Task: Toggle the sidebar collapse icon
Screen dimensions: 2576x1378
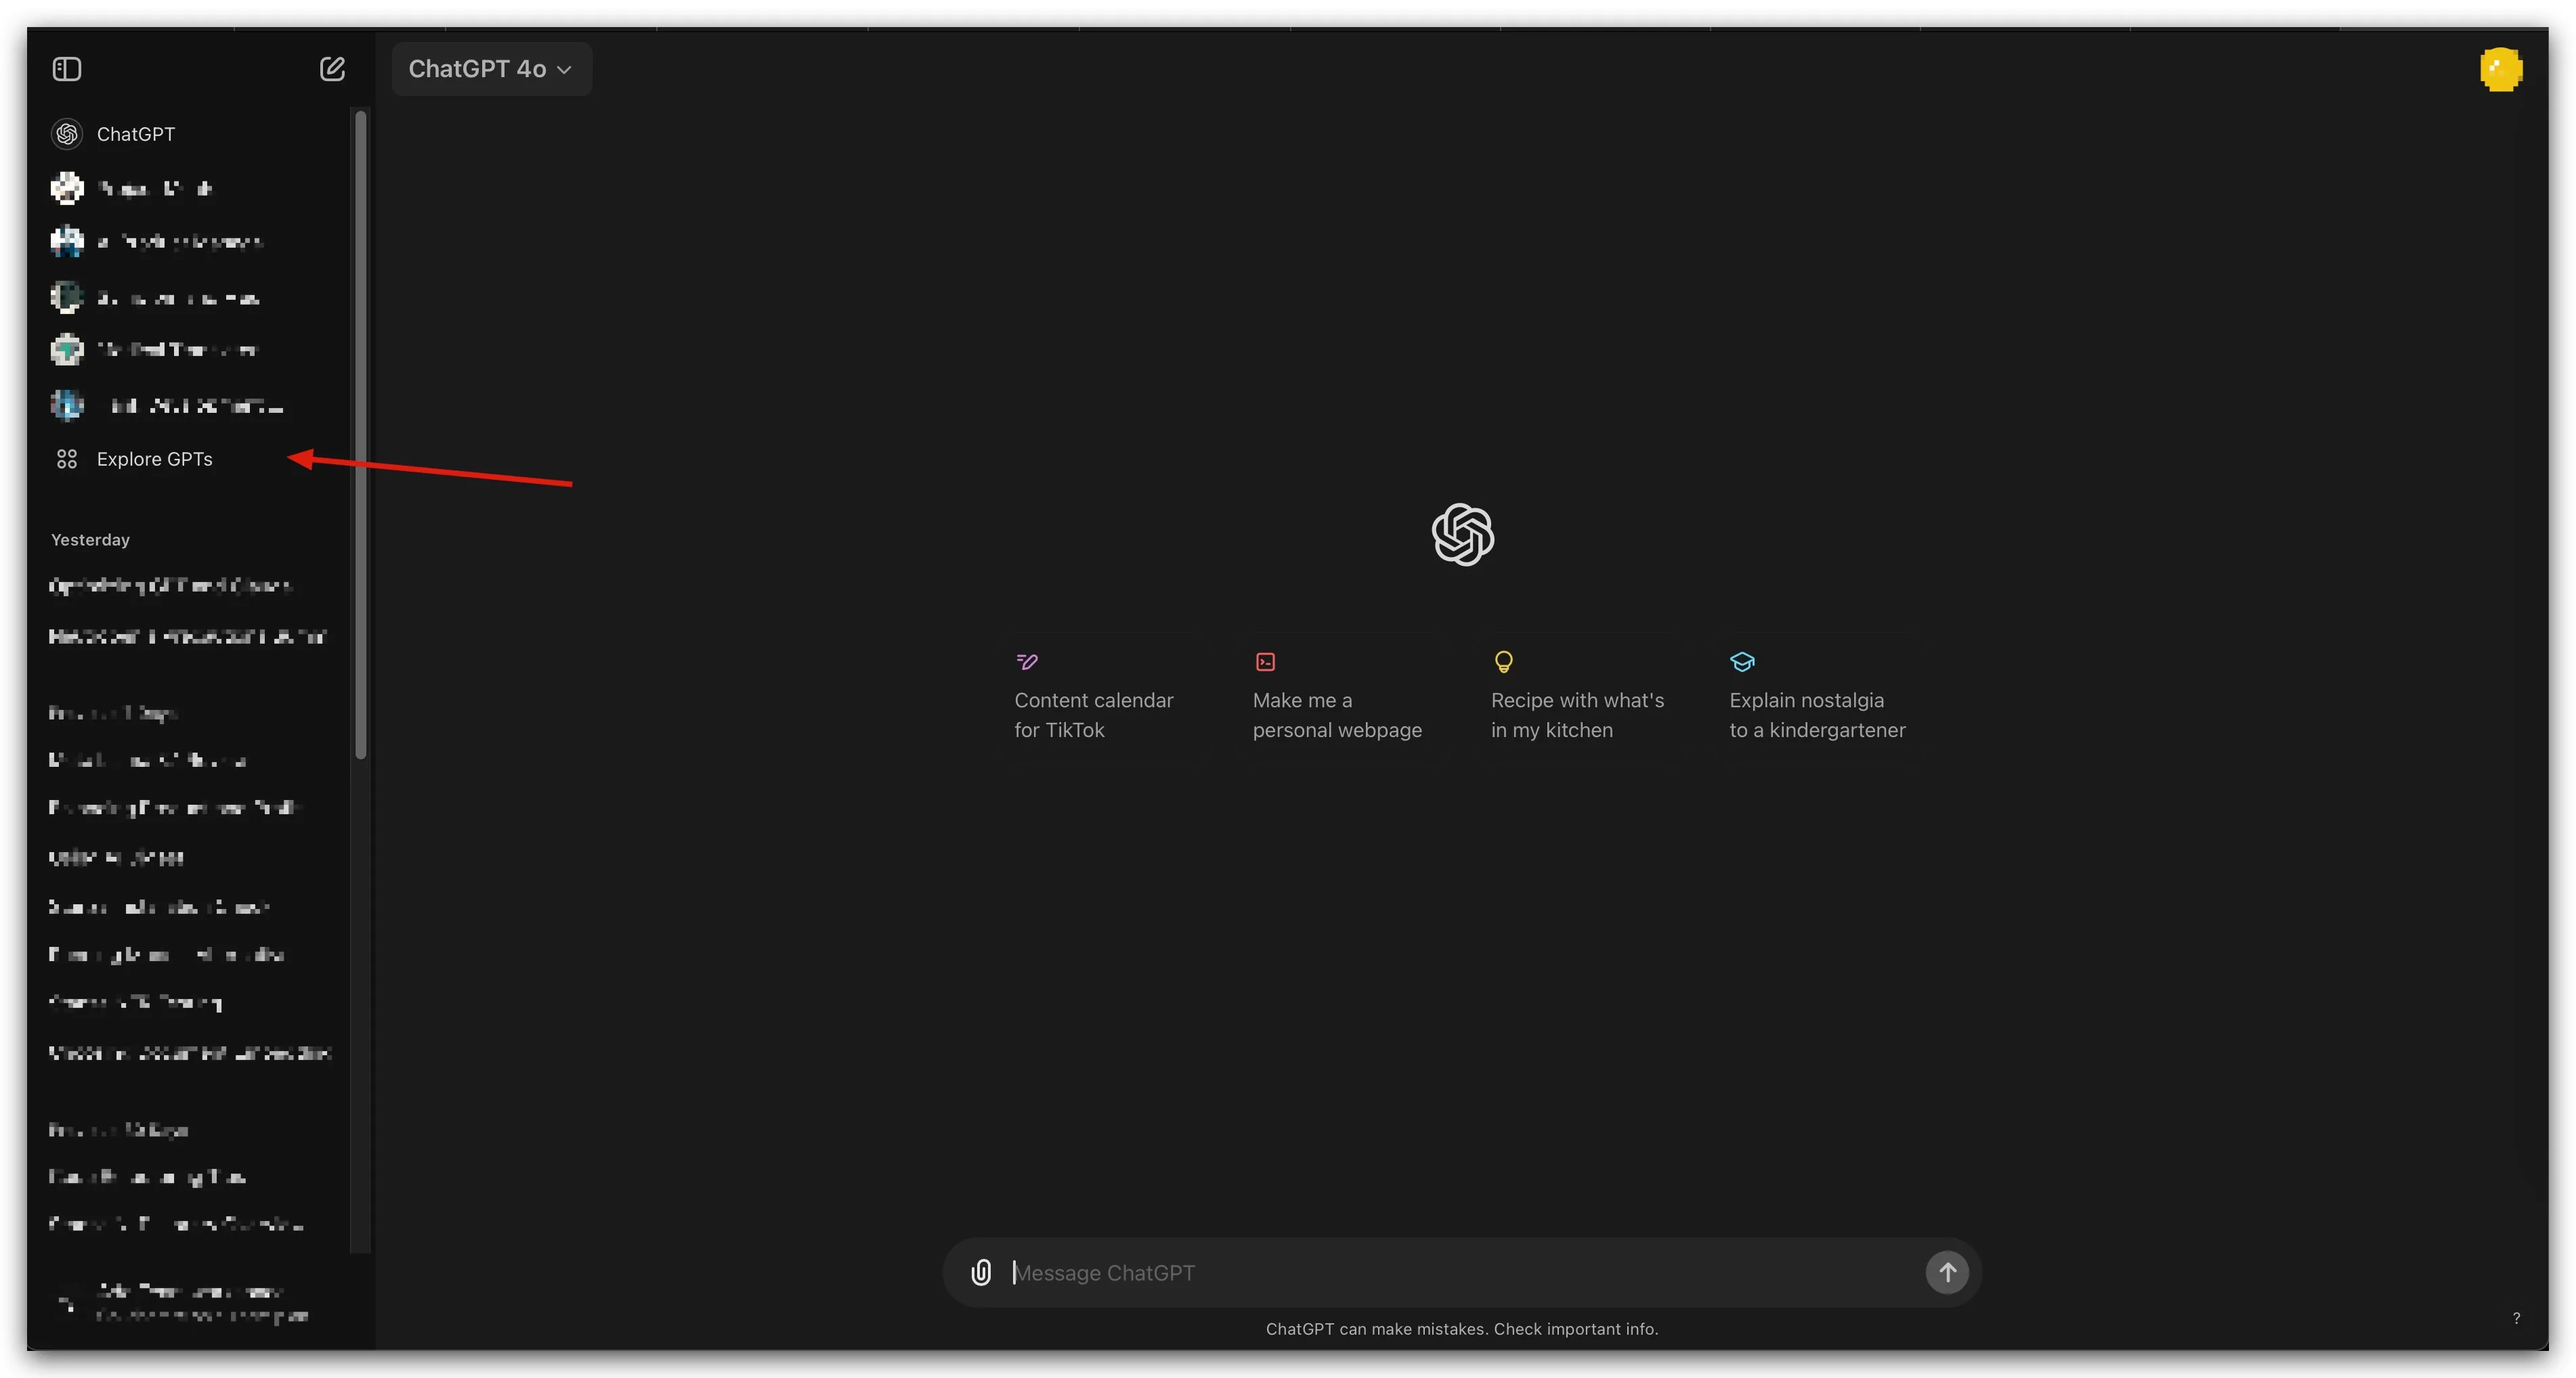Action: point(67,69)
